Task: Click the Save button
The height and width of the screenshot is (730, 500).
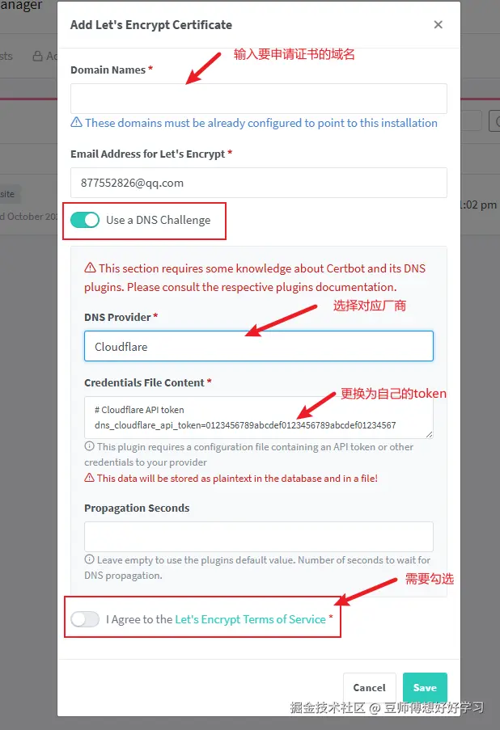Action: click(425, 687)
